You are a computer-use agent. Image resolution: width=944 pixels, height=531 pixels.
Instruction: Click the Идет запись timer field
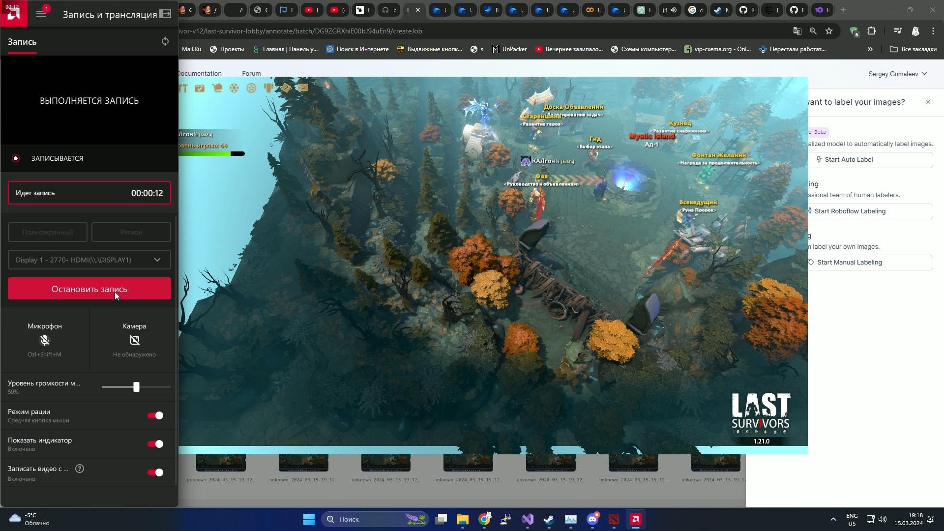(x=89, y=193)
